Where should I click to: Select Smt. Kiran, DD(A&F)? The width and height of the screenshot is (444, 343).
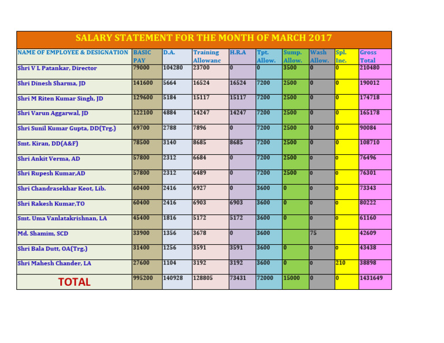(48, 144)
